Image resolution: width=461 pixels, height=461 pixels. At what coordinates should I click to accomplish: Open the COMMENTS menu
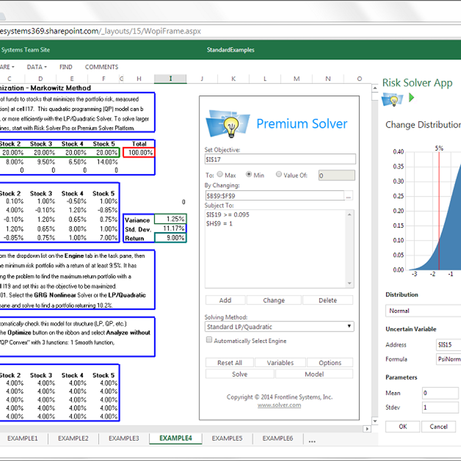[x=101, y=67]
